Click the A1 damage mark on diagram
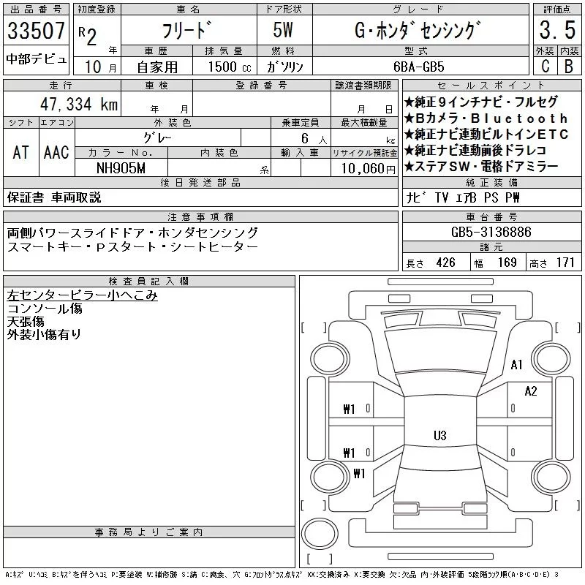 (x=517, y=365)
